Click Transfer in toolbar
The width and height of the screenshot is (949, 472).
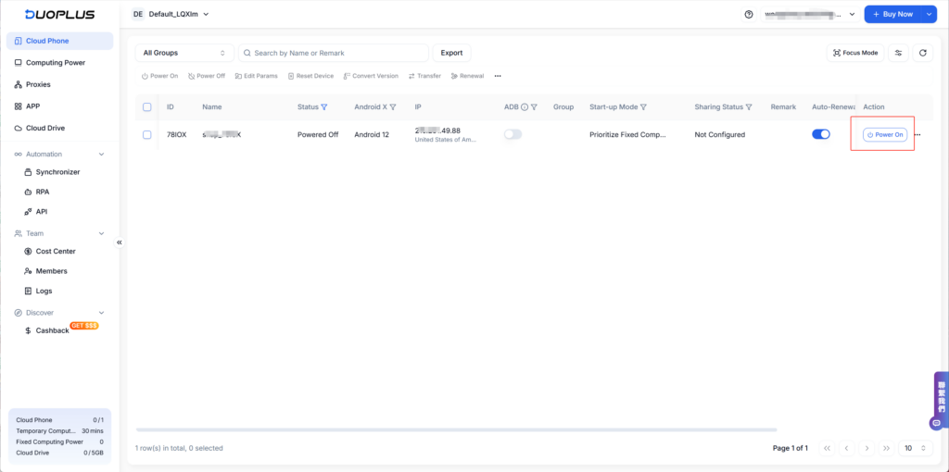(424, 76)
